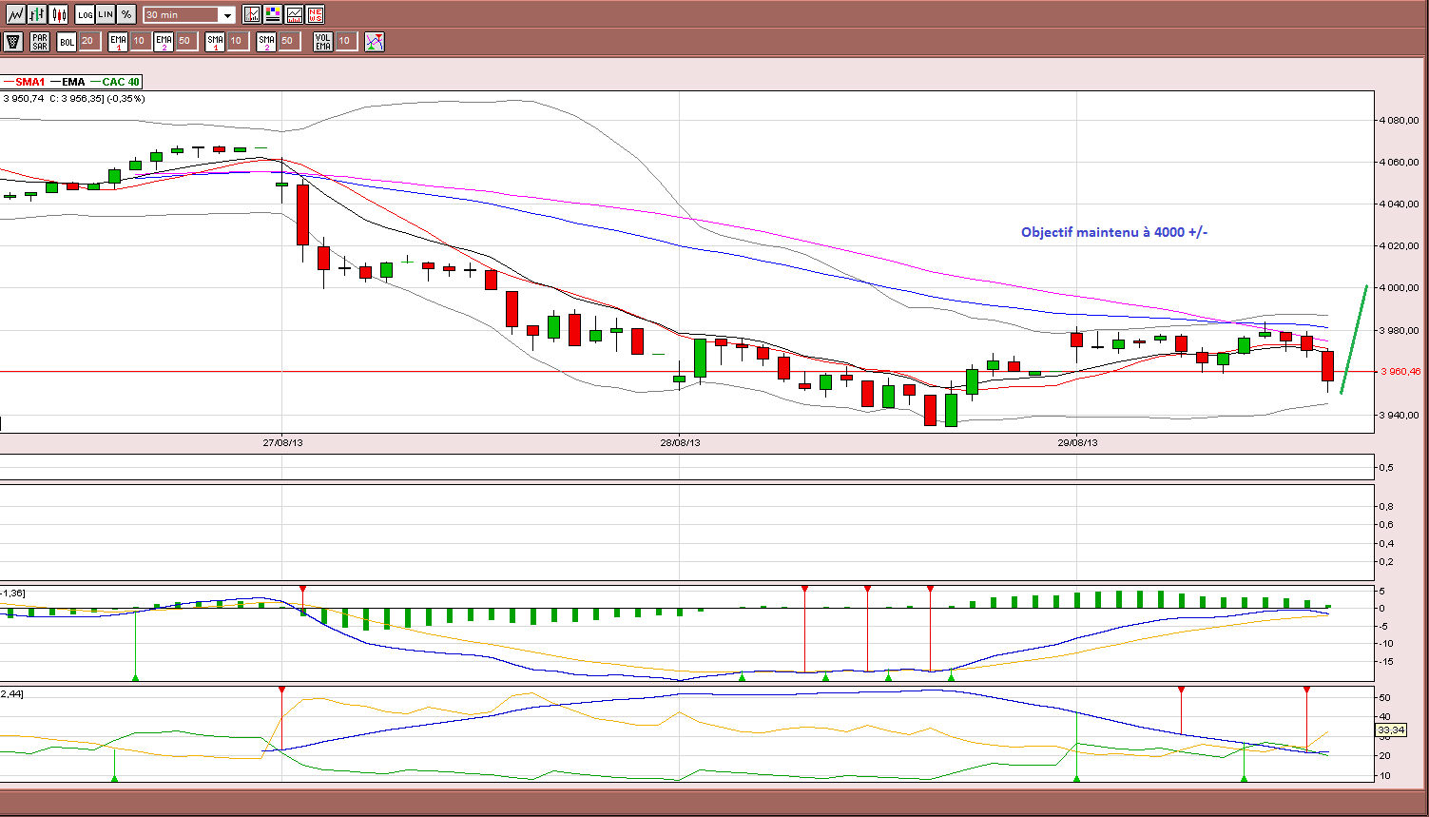Image resolution: width=1429 pixels, height=817 pixels.
Task: Click the SMA1 legend label
Action: pos(30,82)
